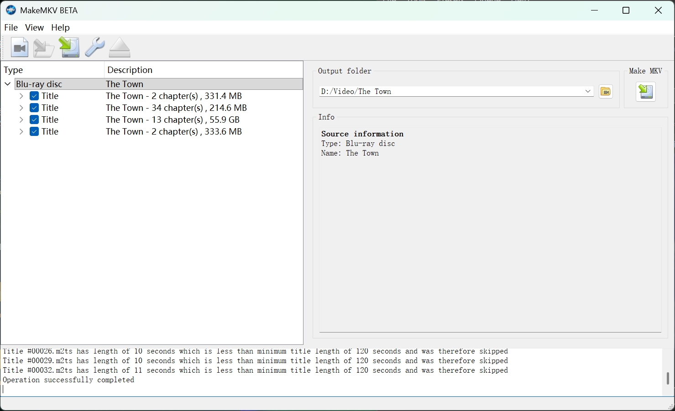Click the Type column header

tap(52, 70)
